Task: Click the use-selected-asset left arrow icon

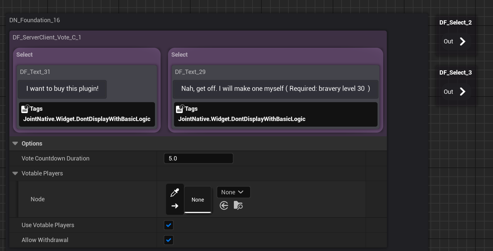Action: pyautogui.click(x=224, y=206)
